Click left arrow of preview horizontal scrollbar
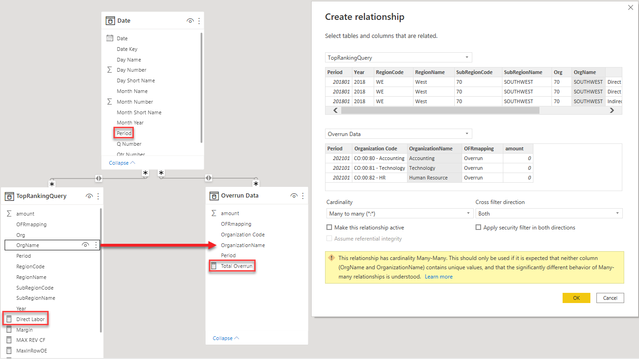Screen dimensions: 639x359 336,111
